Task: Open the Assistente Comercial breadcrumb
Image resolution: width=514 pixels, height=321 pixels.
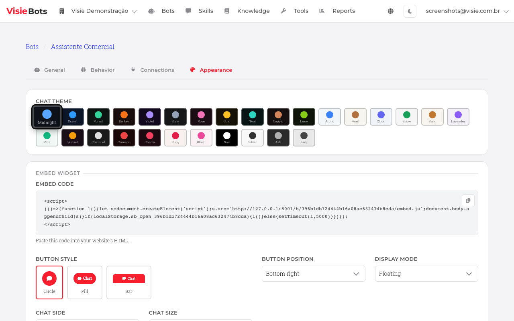Action: pyautogui.click(x=82, y=47)
